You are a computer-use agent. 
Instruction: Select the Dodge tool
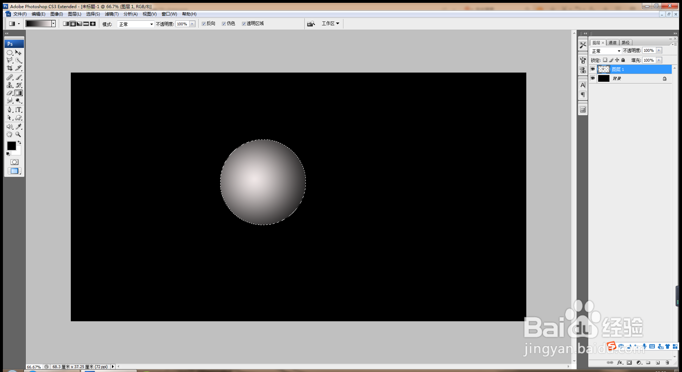click(x=18, y=101)
